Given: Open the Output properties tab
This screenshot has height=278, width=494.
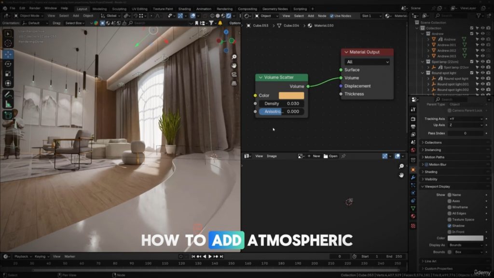Looking at the screenshot, I should pyautogui.click(x=413, y=127).
